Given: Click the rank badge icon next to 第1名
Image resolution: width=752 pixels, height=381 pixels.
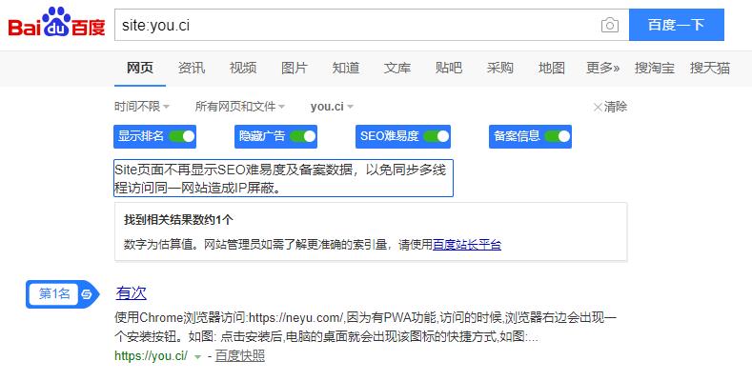Looking at the screenshot, I should pyautogui.click(x=87, y=293).
